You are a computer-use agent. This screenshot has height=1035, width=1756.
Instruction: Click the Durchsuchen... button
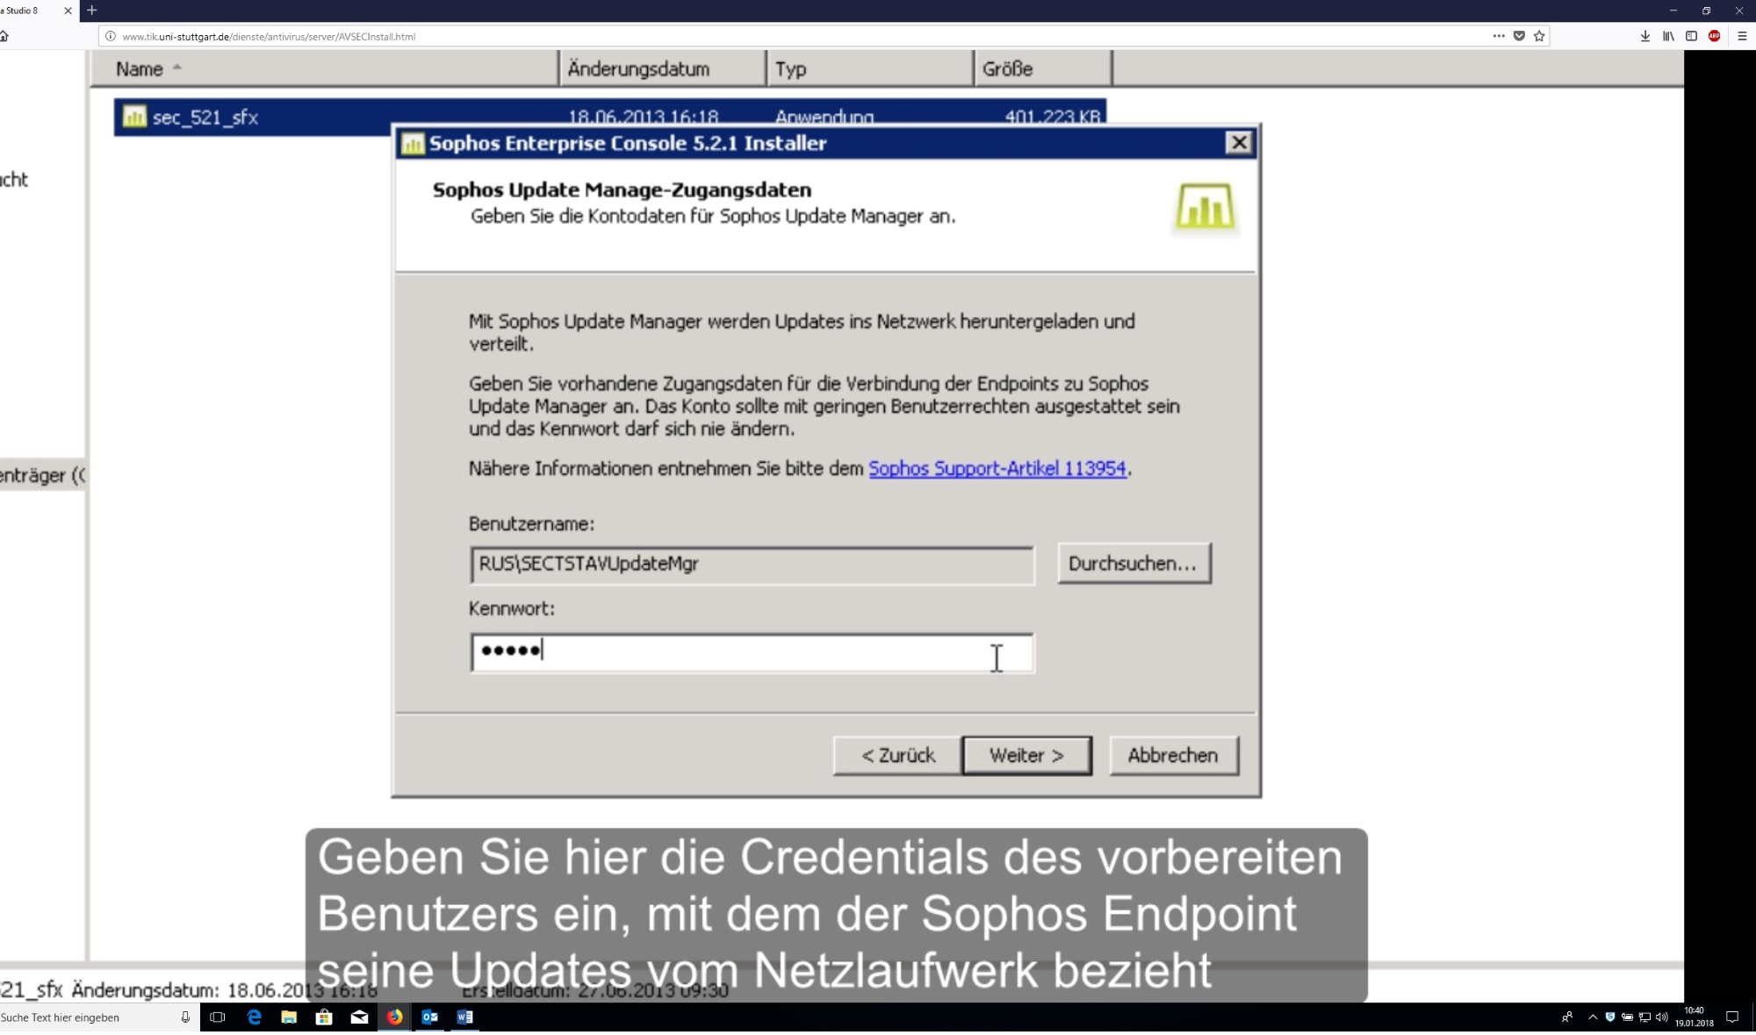1133,564
